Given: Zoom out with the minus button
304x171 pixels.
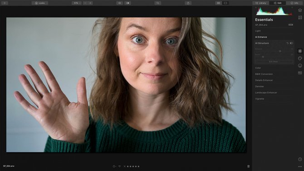Looking at the screenshot, I should click(x=85, y=3).
